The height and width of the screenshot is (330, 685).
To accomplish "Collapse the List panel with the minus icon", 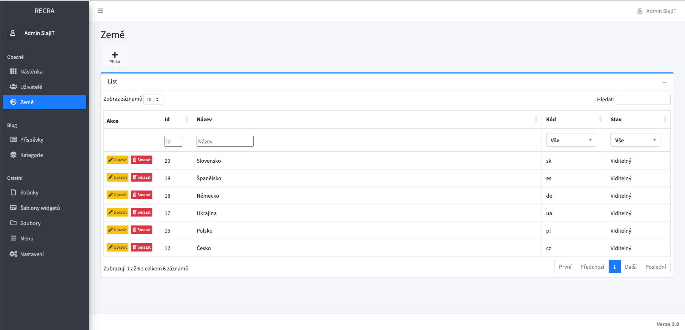I will click(x=664, y=82).
